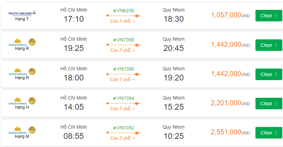
Task: Expand "Còn 1 chỗ" details for VN6236
Action: pos(123,21)
